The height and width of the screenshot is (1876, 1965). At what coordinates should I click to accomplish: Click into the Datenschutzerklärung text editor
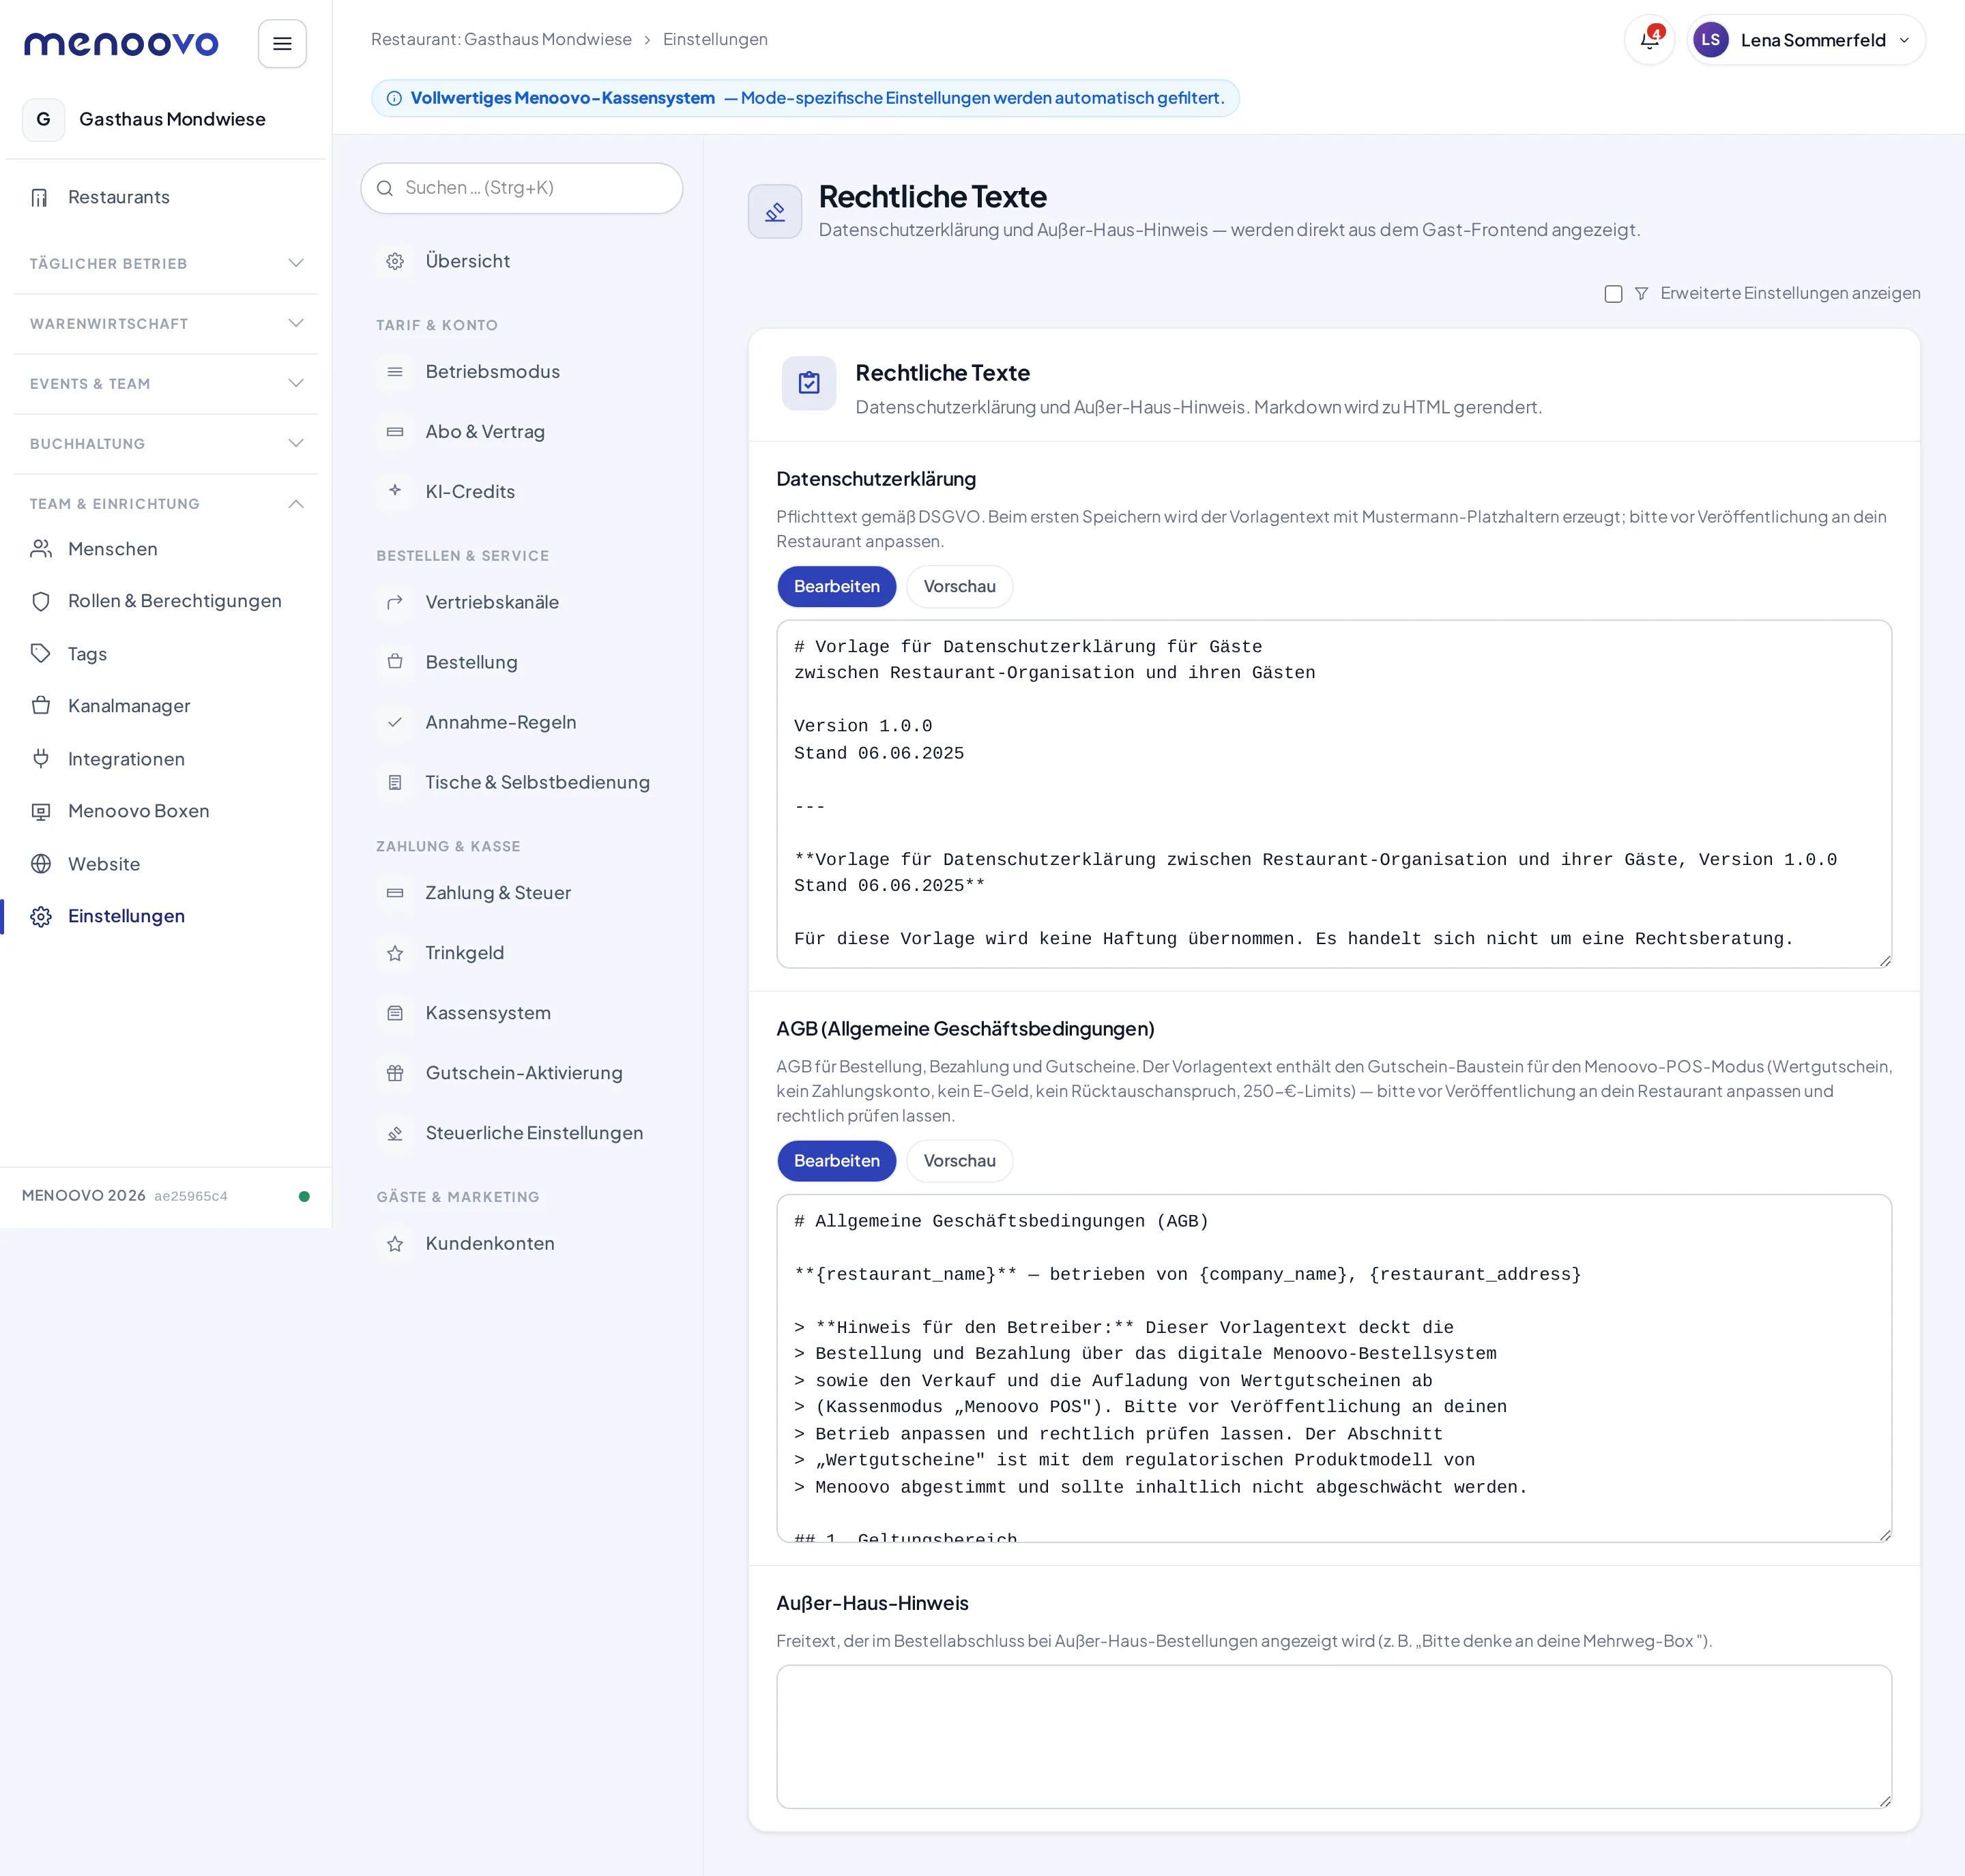pos(1334,794)
